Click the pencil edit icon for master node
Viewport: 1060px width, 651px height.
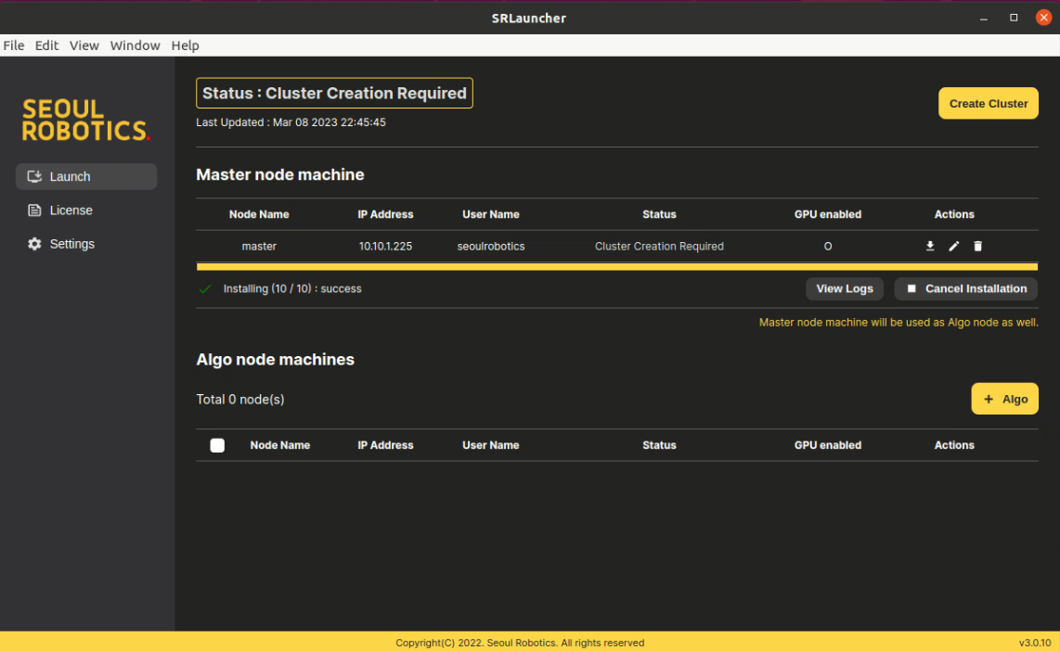(x=954, y=246)
